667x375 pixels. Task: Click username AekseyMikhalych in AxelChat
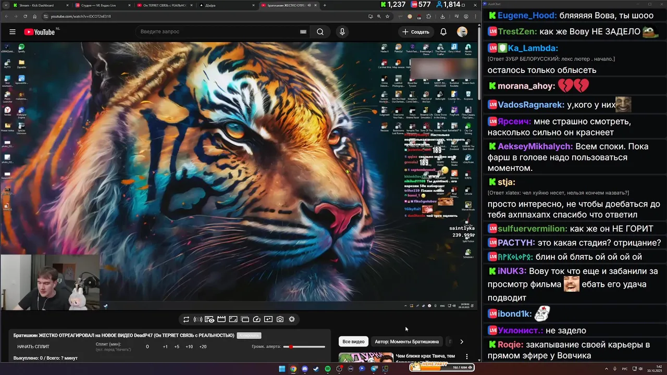pyautogui.click(x=535, y=146)
